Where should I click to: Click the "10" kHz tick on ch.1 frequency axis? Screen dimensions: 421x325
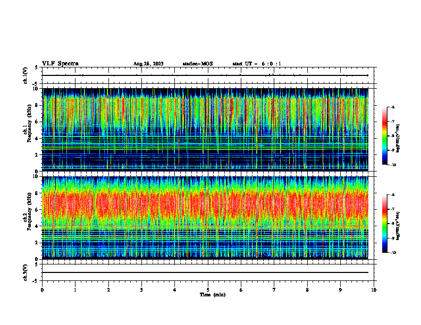tap(36, 89)
